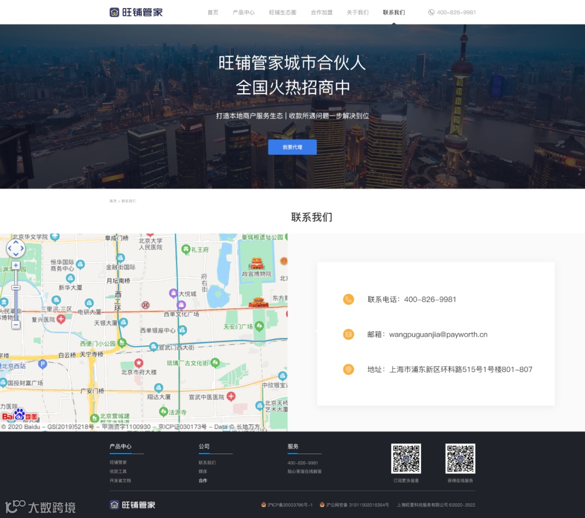Screen dimensions: 585x518
Task: Click the header phone number 400-826-9981
Action: coord(456,12)
